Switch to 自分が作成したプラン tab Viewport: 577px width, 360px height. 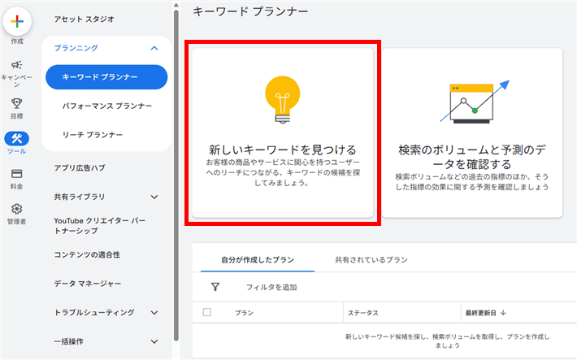tap(258, 260)
